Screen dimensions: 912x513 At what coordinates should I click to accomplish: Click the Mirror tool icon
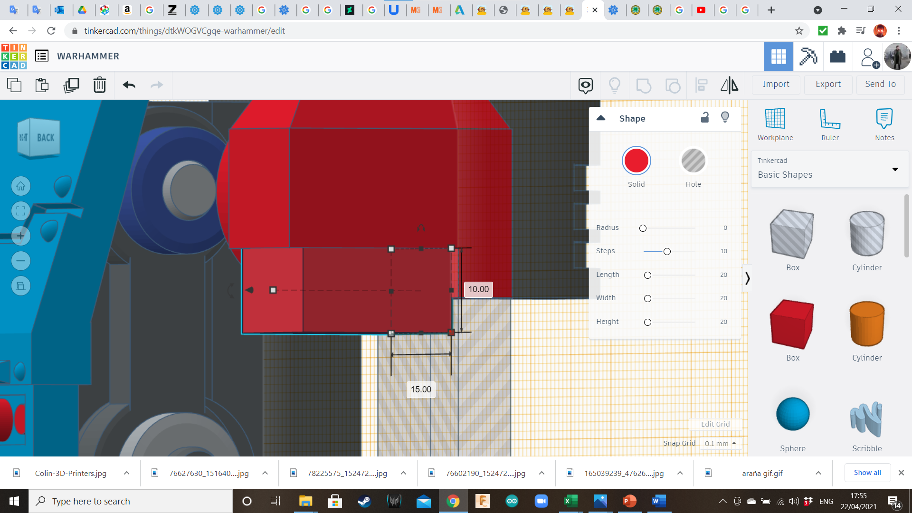[x=729, y=85]
